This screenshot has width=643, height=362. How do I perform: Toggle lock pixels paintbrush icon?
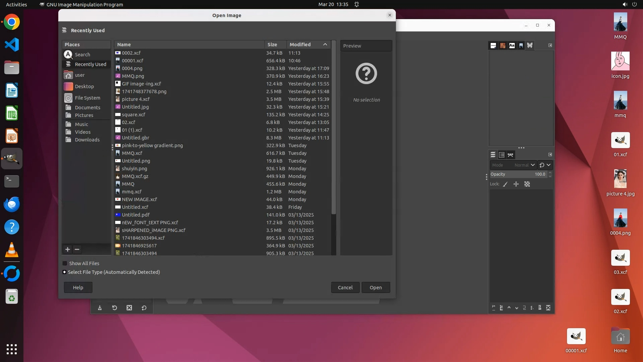(505, 184)
